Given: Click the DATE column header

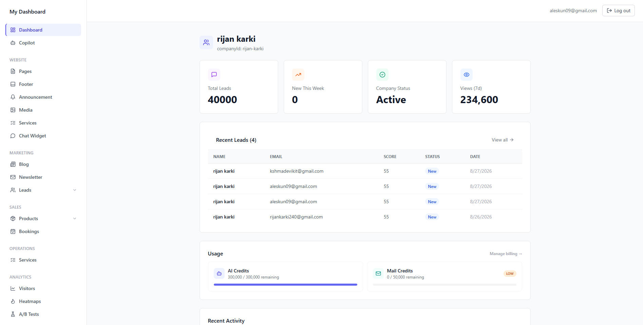Looking at the screenshot, I should pos(475,157).
